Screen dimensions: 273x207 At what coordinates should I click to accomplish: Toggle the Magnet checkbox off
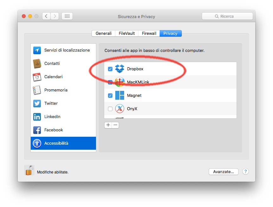pyautogui.click(x=110, y=95)
